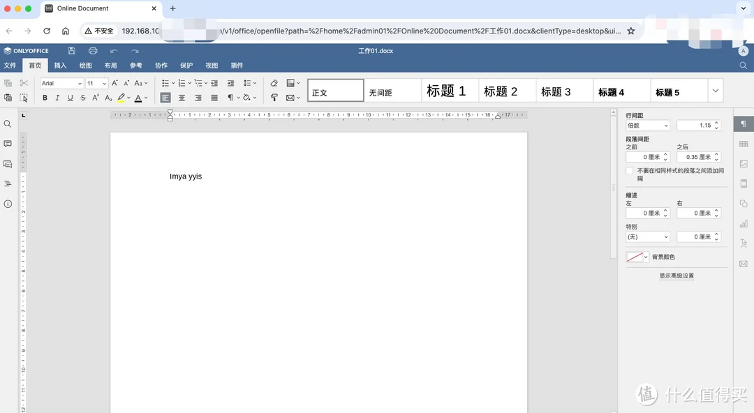This screenshot has width=754, height=413.
Task: Click the Cut scissors icon
Action: (24, 83)
